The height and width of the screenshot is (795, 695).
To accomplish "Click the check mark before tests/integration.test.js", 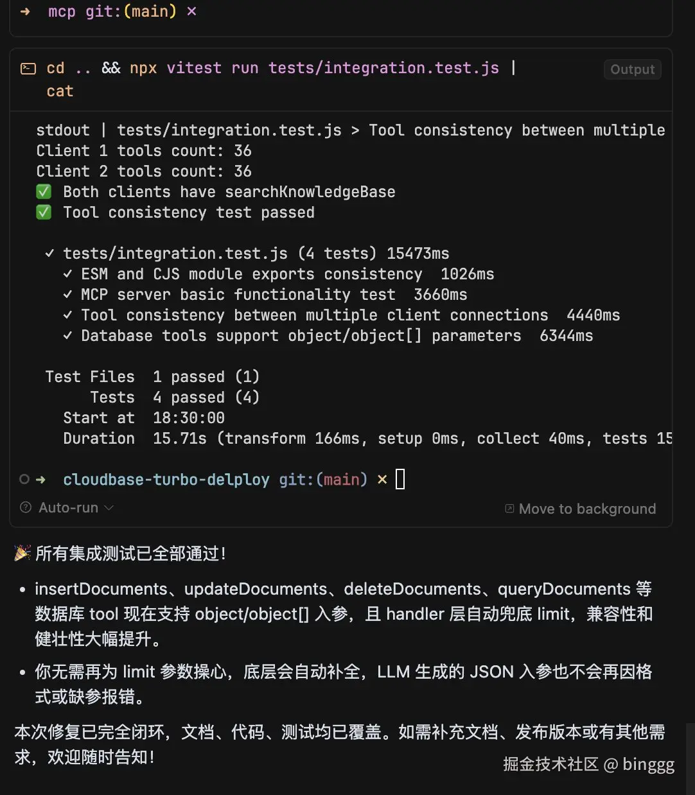I will [x=49, y=254].
